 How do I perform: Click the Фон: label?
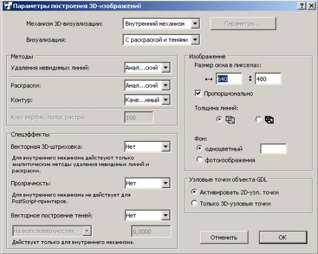click(201, 139)
